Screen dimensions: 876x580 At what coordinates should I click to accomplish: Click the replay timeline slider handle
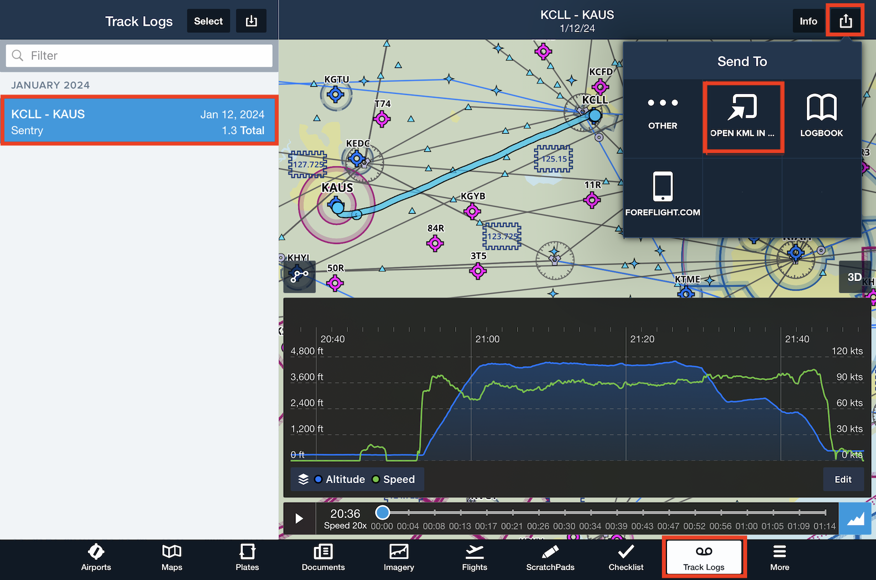point(382,512)
